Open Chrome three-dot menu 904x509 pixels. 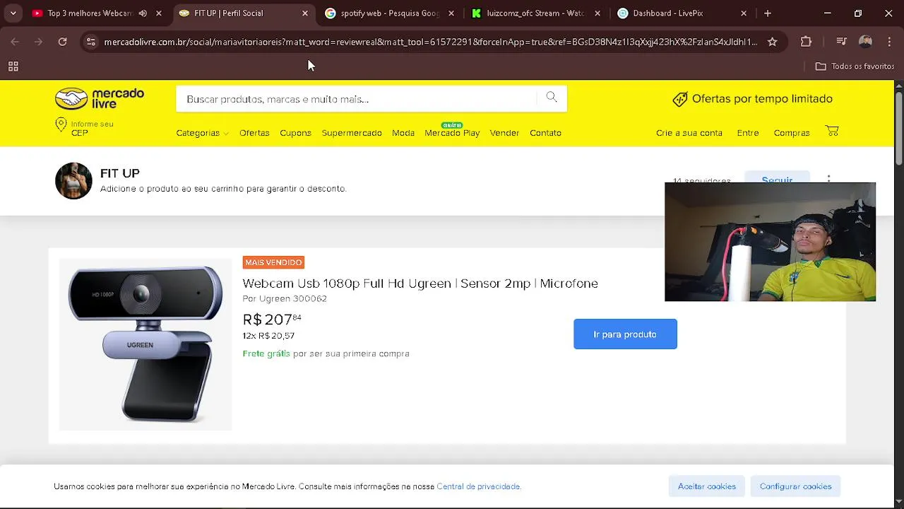coord(889,42)
